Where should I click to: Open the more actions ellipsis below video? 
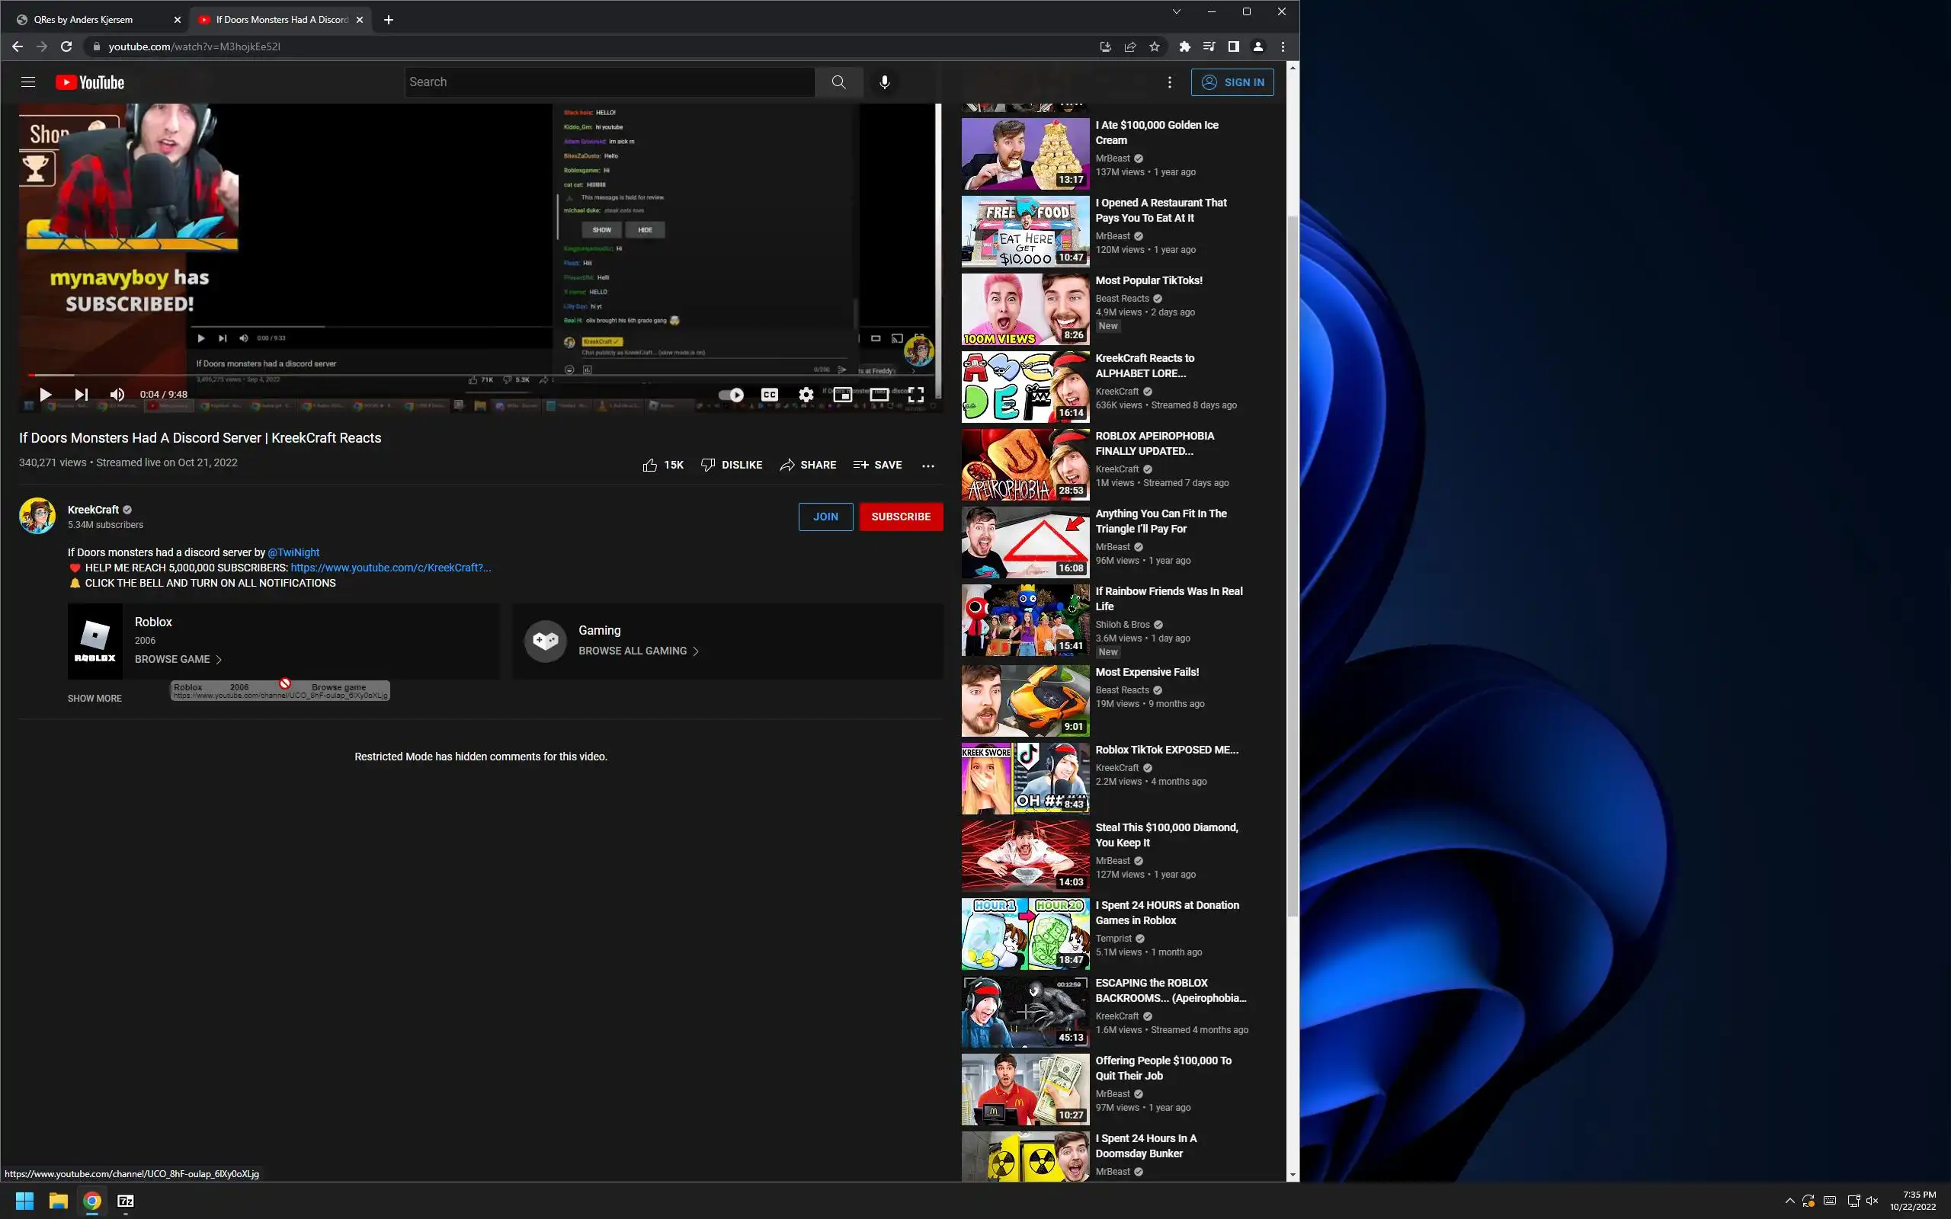[928, 466]
